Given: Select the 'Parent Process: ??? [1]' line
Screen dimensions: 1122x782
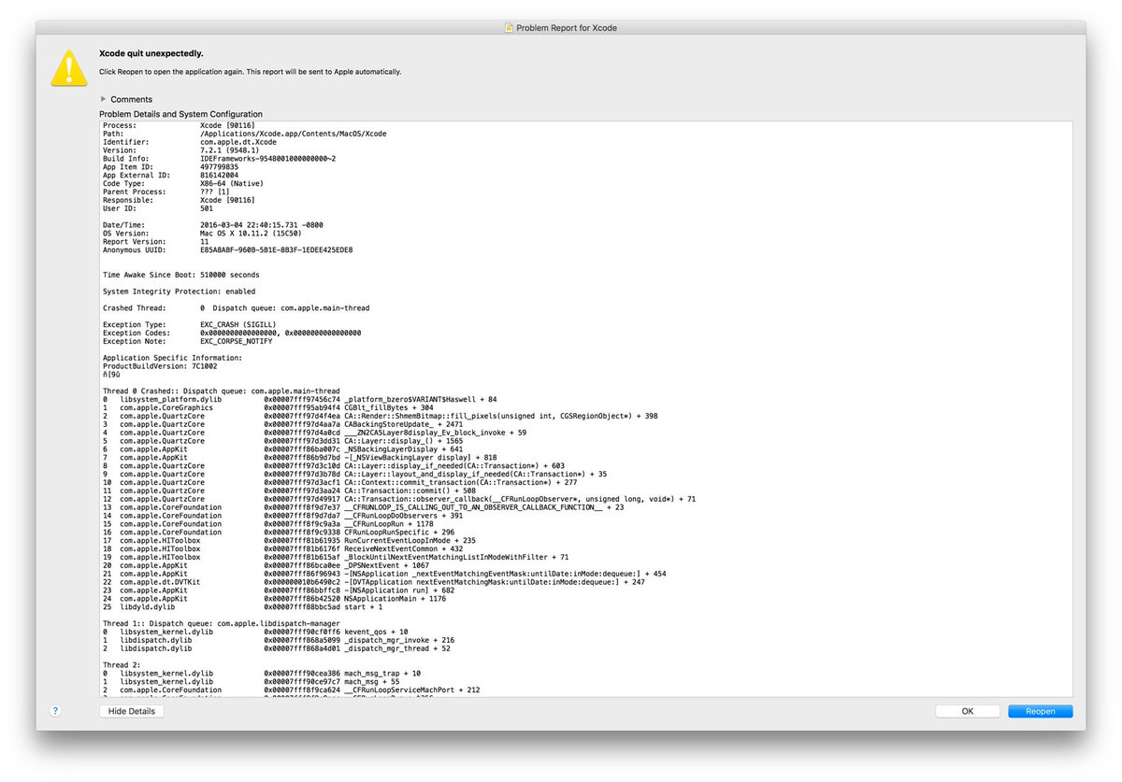Looking at the screenshot, I should 165,192.
